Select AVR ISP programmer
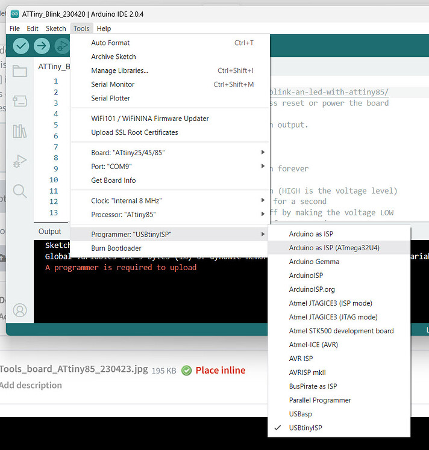Screen dimensions: 429x450 pos(339,359)
